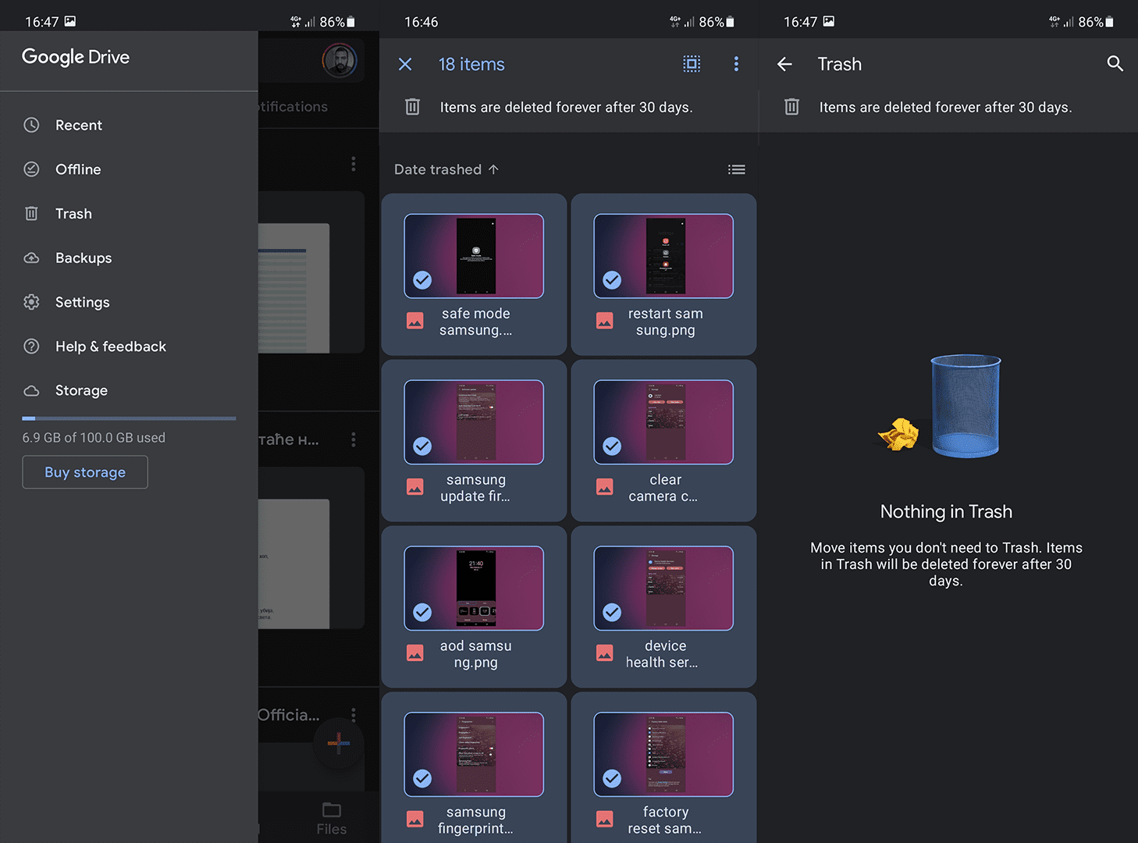
Task: Open the Offline section icon
Action: point(31,169)
